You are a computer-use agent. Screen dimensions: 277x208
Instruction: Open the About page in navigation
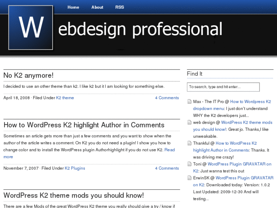[x=97, y=7]
